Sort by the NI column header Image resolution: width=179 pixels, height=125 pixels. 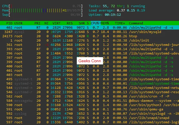click(46, 23)
